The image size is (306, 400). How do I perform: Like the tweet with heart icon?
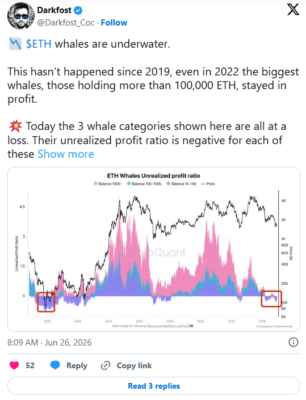(14, 365)
